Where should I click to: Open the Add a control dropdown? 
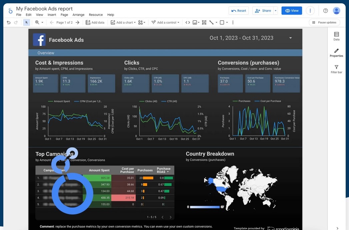tap(165, 22)
